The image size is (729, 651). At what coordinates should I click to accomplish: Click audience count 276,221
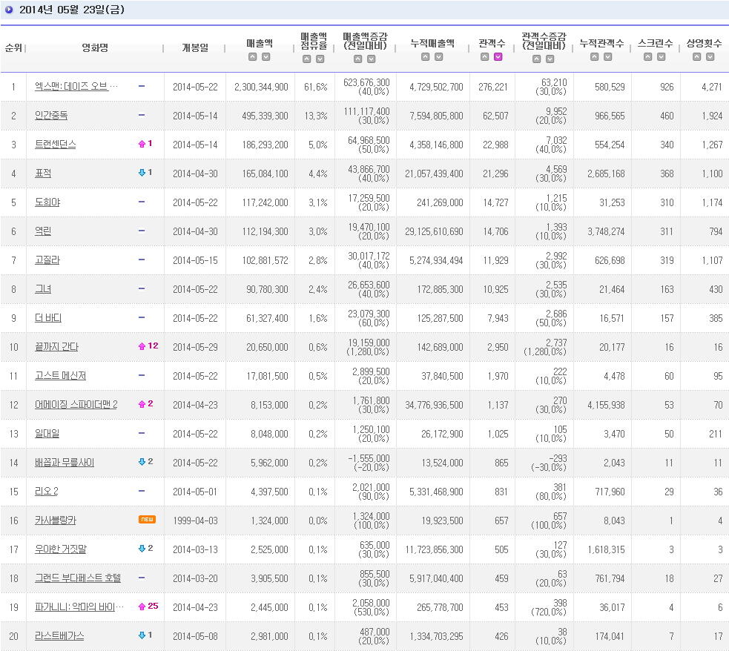click(493, 87)
